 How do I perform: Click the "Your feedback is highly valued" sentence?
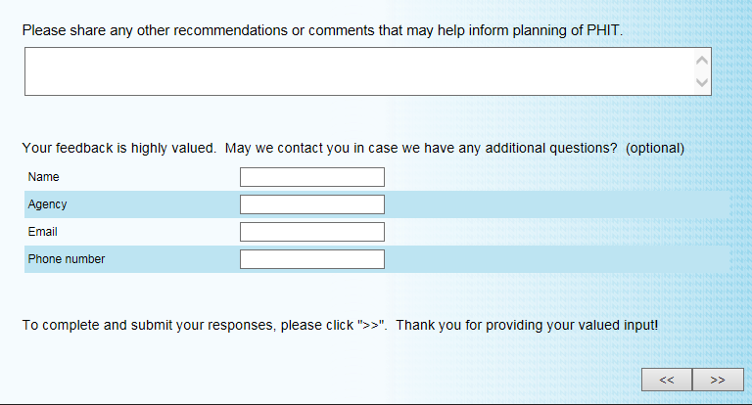point(118,149)
